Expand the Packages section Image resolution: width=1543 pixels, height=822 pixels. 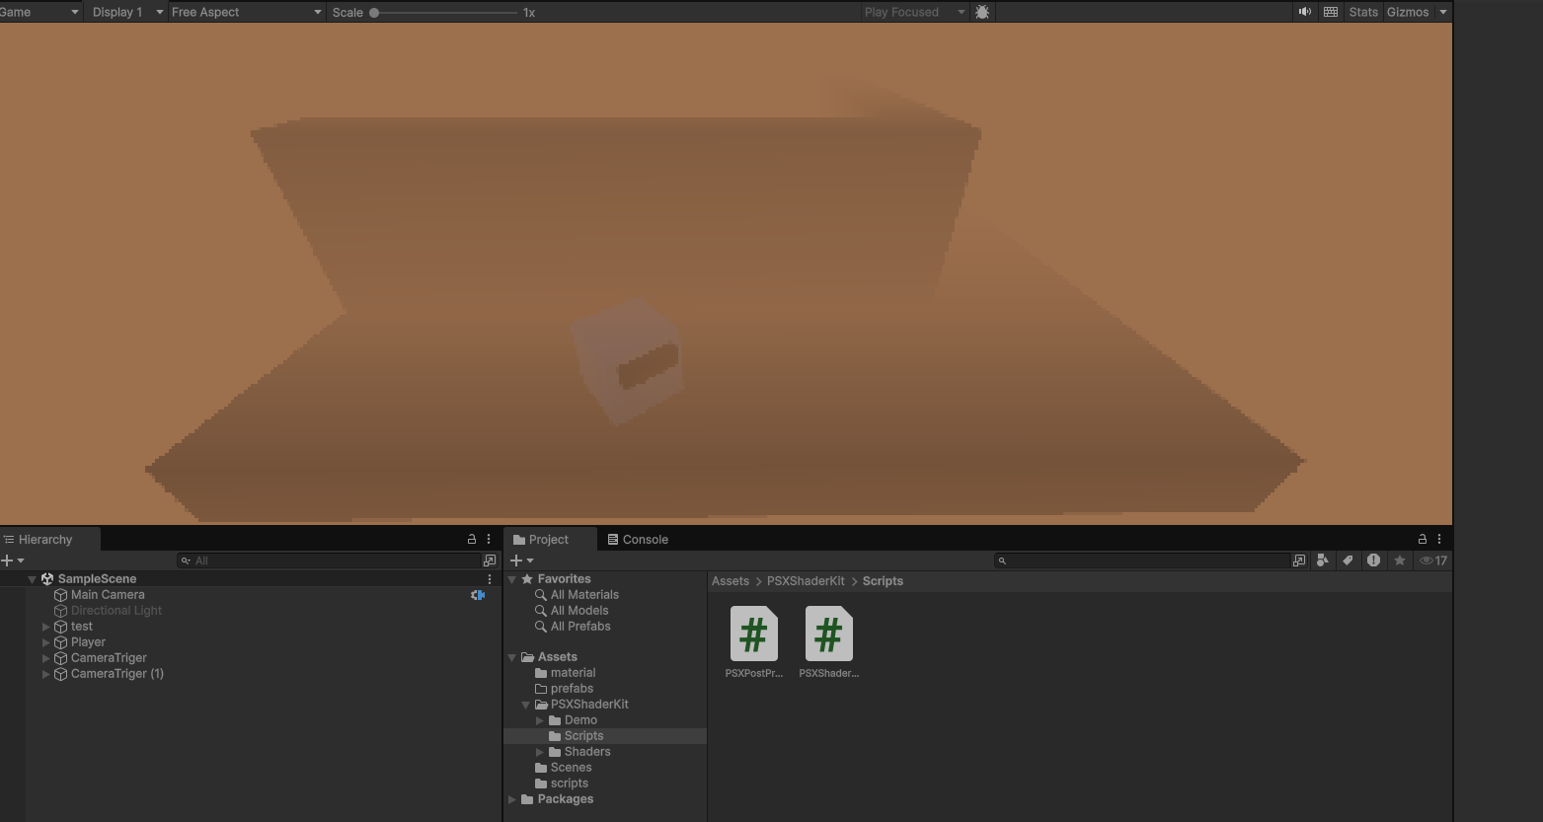click(511, 799)
